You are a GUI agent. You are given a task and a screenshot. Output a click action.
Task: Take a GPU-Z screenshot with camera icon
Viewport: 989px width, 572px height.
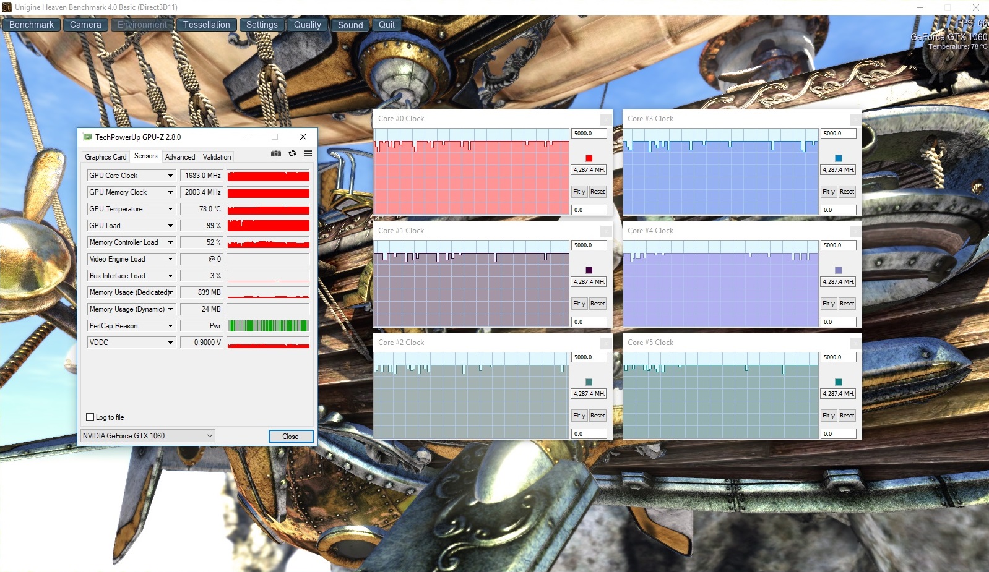pyautogui.click(x=276, y=153)
